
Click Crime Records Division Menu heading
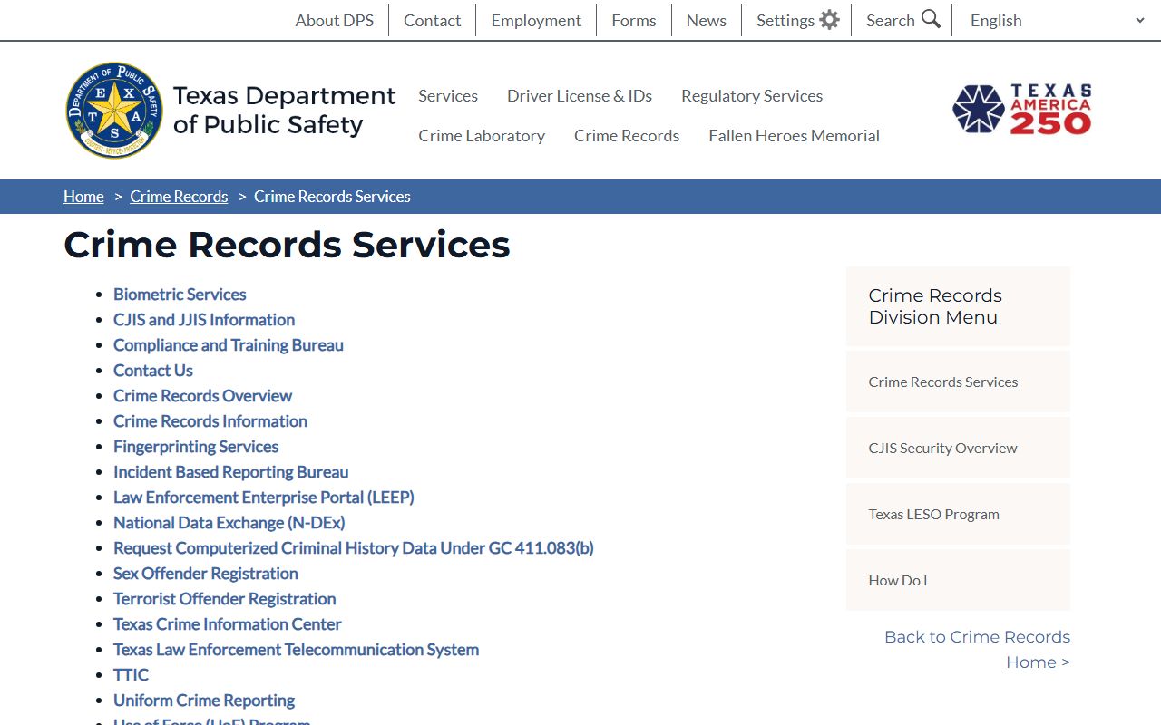[935, 306]
